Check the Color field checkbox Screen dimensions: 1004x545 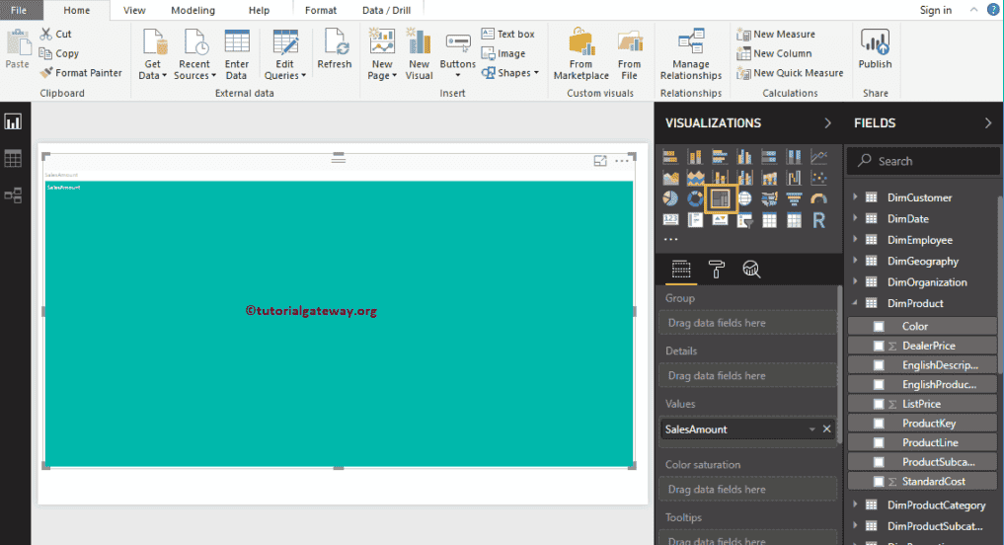click(x=879, y=327)
